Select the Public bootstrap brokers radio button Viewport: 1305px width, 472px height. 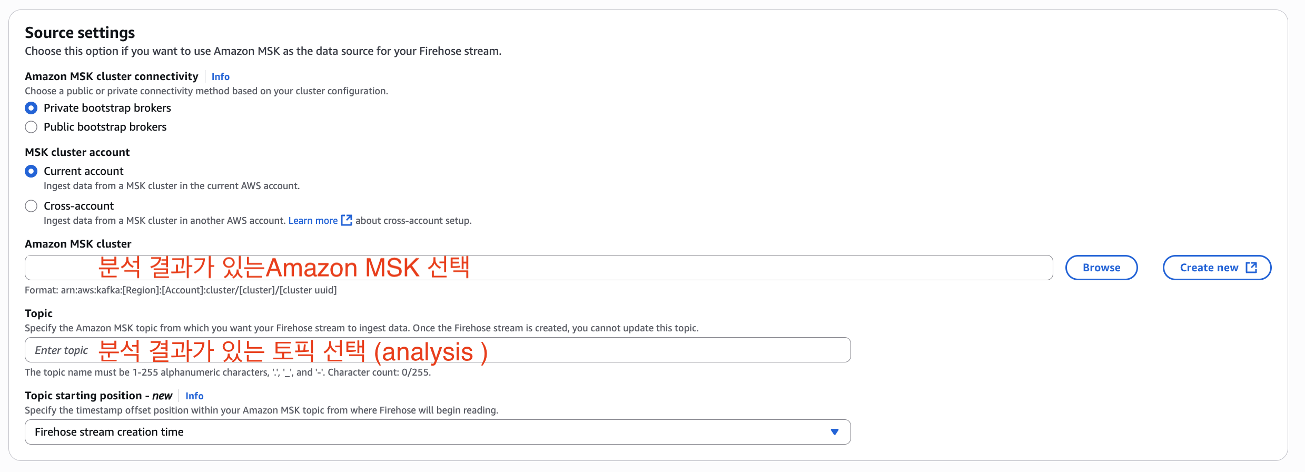coord(31,127)
